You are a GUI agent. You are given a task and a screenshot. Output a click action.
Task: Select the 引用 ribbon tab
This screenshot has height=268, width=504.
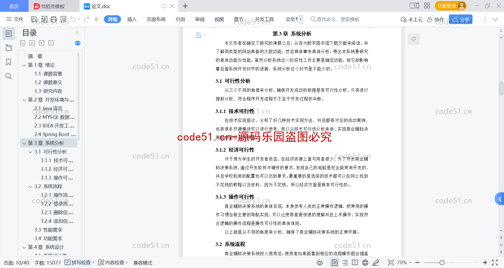tap(180, 19)
